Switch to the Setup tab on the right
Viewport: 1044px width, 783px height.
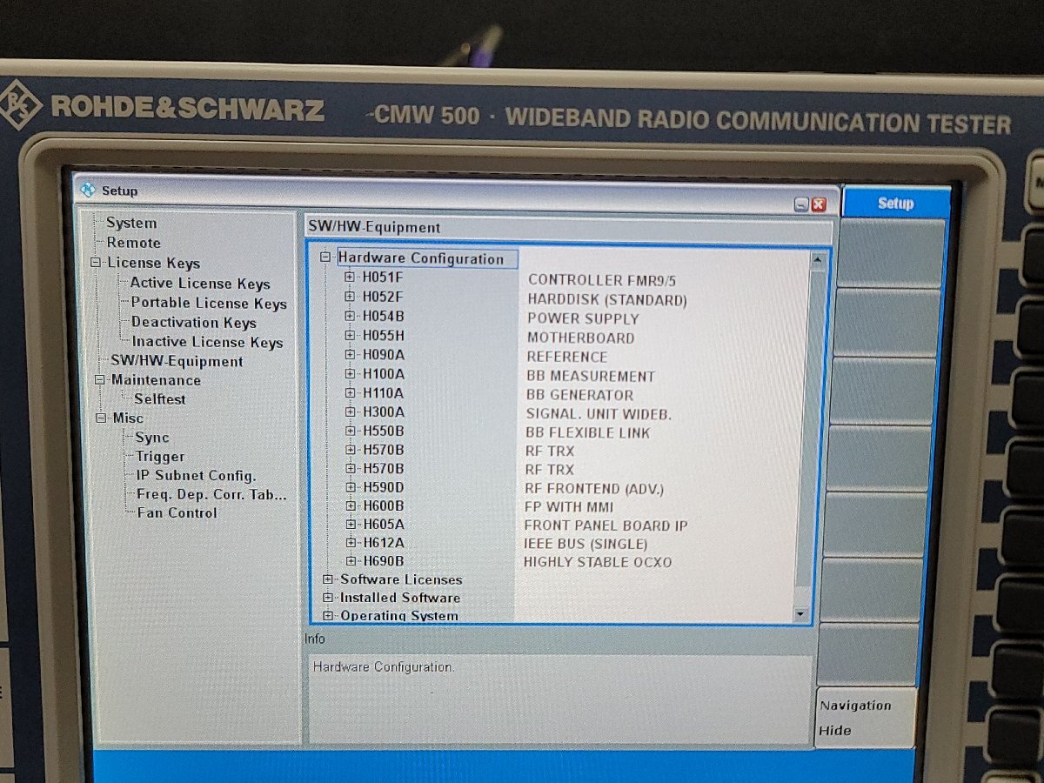(894, 202)
